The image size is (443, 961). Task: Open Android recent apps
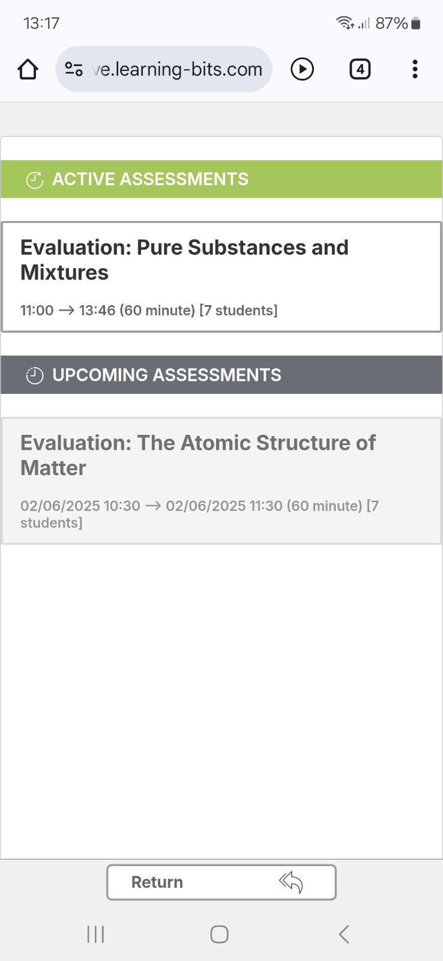[x=95, y=934]
